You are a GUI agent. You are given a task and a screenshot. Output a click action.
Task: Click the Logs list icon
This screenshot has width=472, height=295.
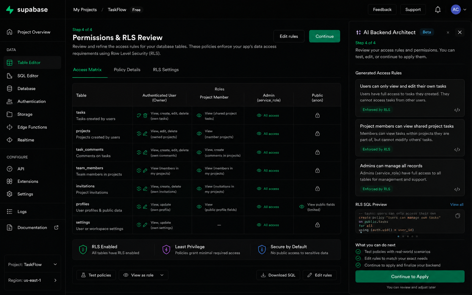(x=10, y=211)
